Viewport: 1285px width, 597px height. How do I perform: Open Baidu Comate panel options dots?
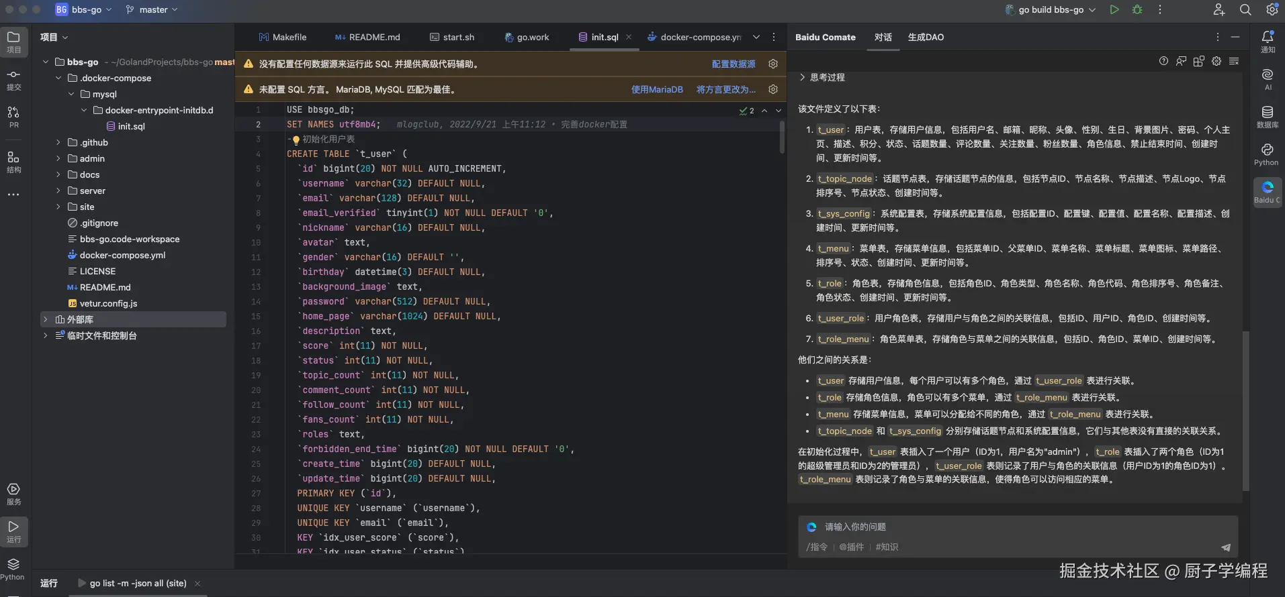pos(1217,37)
